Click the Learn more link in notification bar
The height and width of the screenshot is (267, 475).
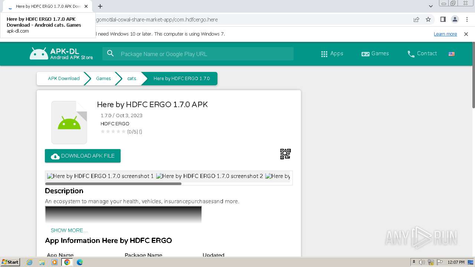[x=445, y=34]
